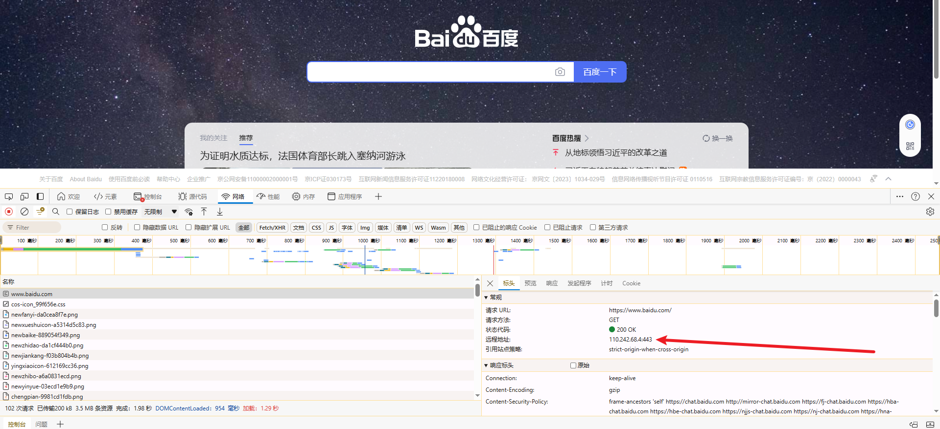Select the www.baidu.com request row
The height and width of the screenshot is (429, 940).
[x=237, y=294]
